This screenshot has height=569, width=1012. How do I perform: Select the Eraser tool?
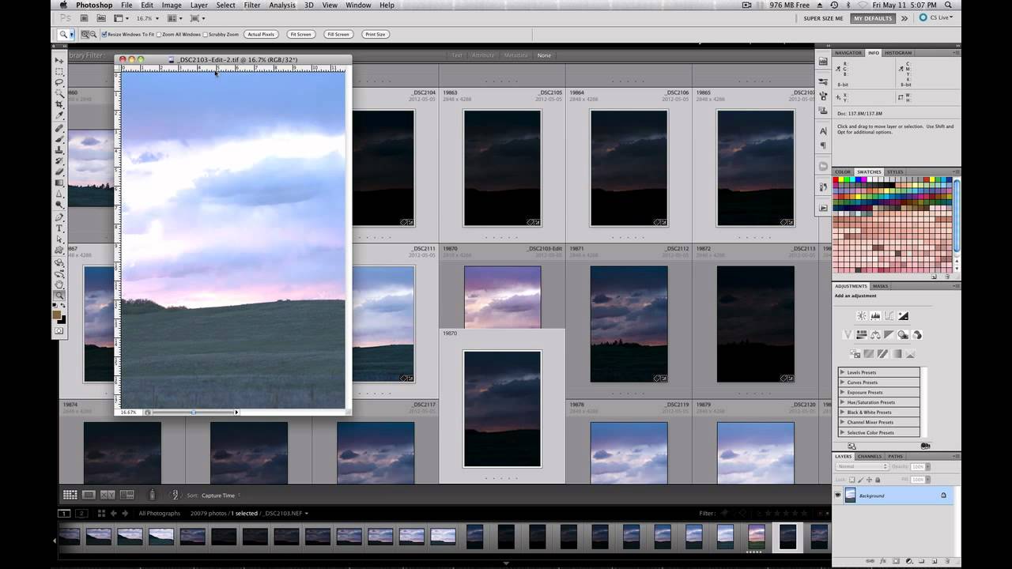59,171
